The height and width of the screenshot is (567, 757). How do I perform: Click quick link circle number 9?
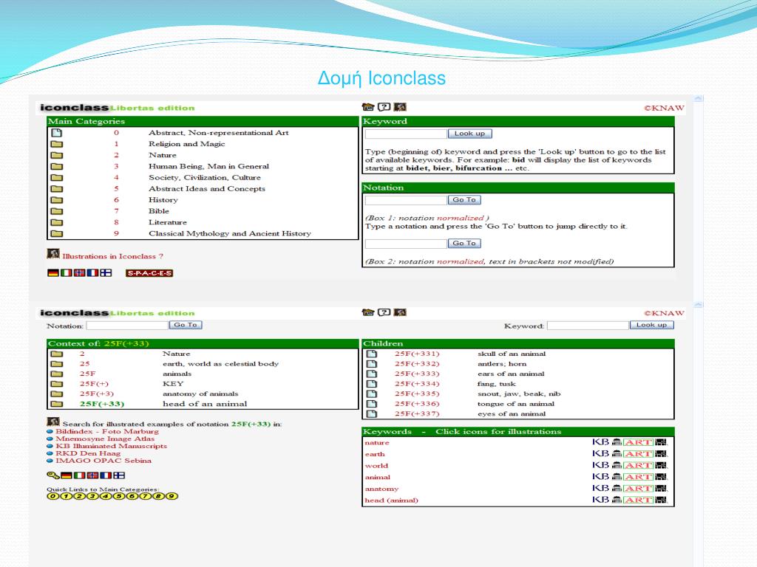(172, 496)
